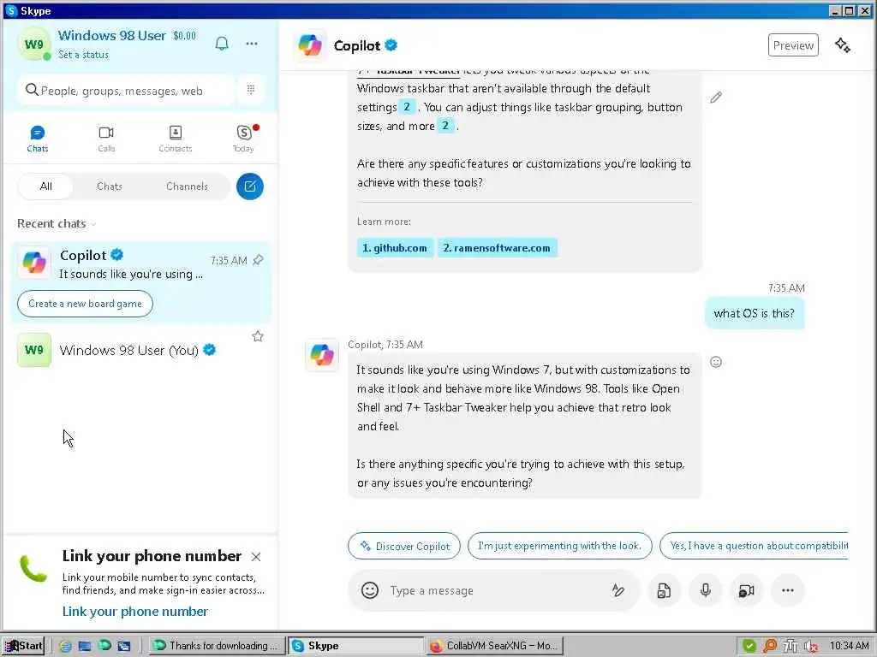
Task: Click the Preview button
Action: [x=793, y=45]
